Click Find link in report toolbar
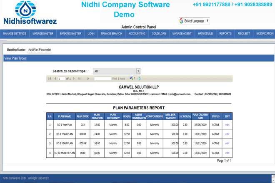 [x=115, y=79]
